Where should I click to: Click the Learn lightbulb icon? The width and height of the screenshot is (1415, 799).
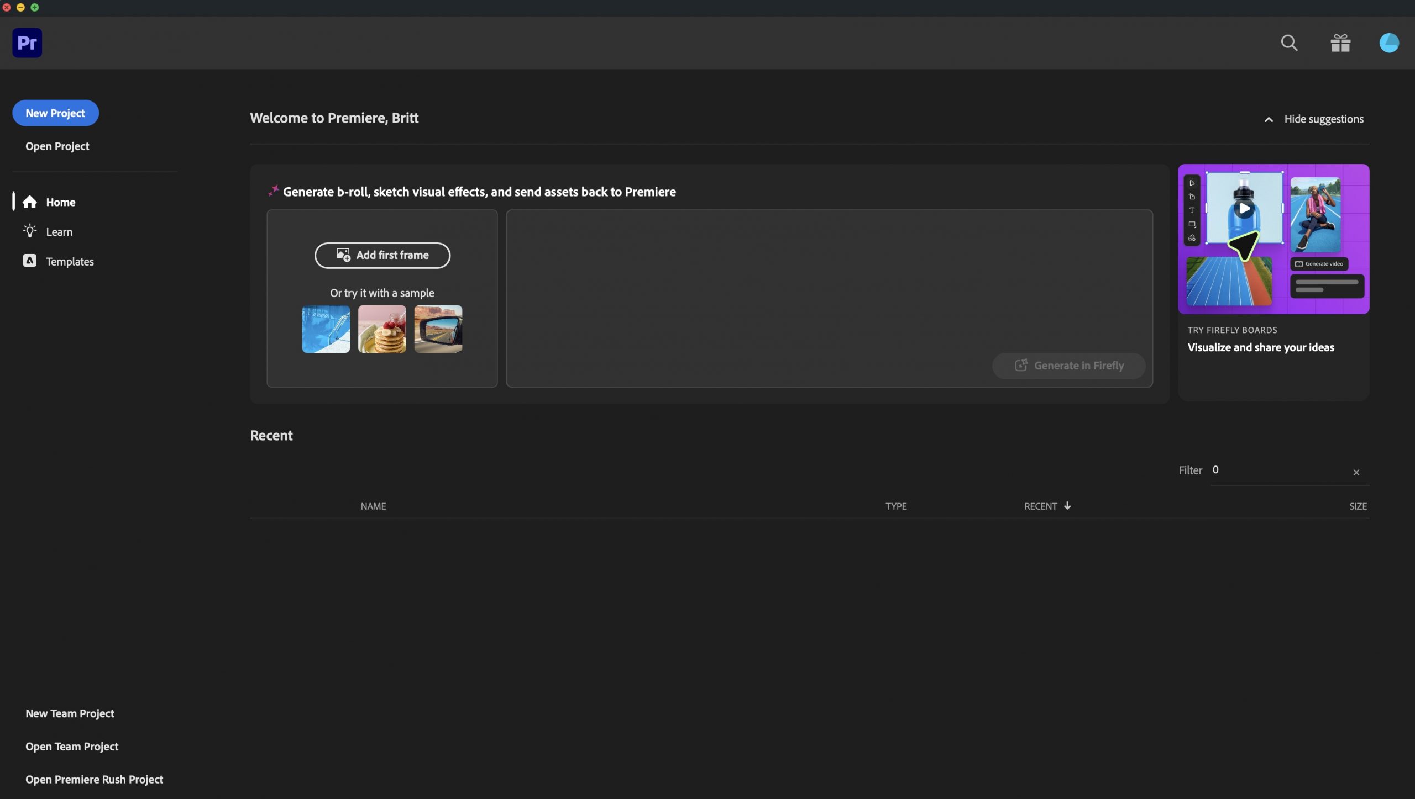(x=30, y=231)
